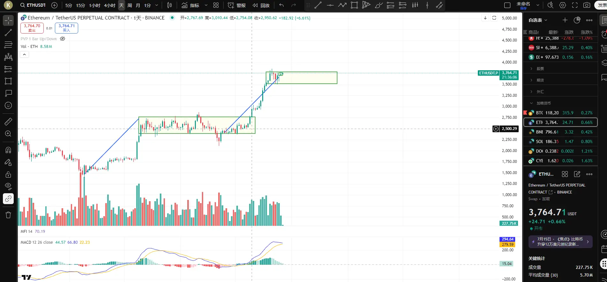Click the compare or add symbol plus icon
This screenshot has width=607, height=282.
55,5
